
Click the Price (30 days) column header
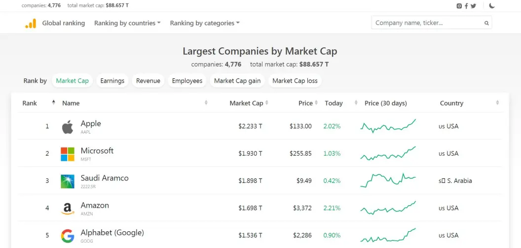(x=385, y=103)
